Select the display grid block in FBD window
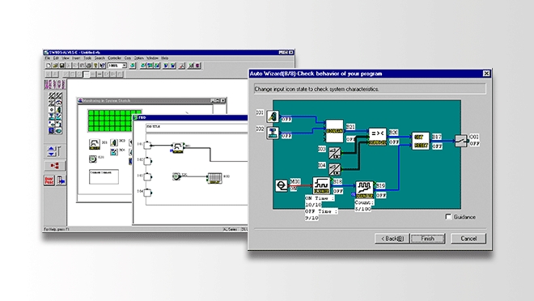The image size is (534, 301). [x=214, y=178]
